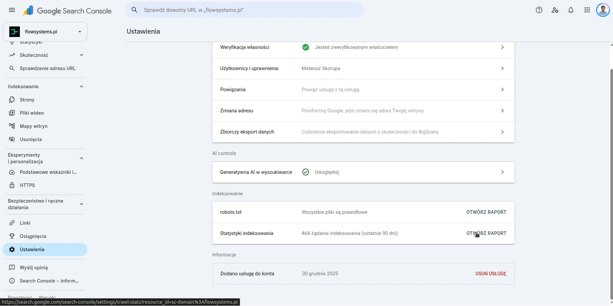The height and width of the screenshot is (306, 613).
Task: Click the Linki chain icon
Action: point(12,223)
